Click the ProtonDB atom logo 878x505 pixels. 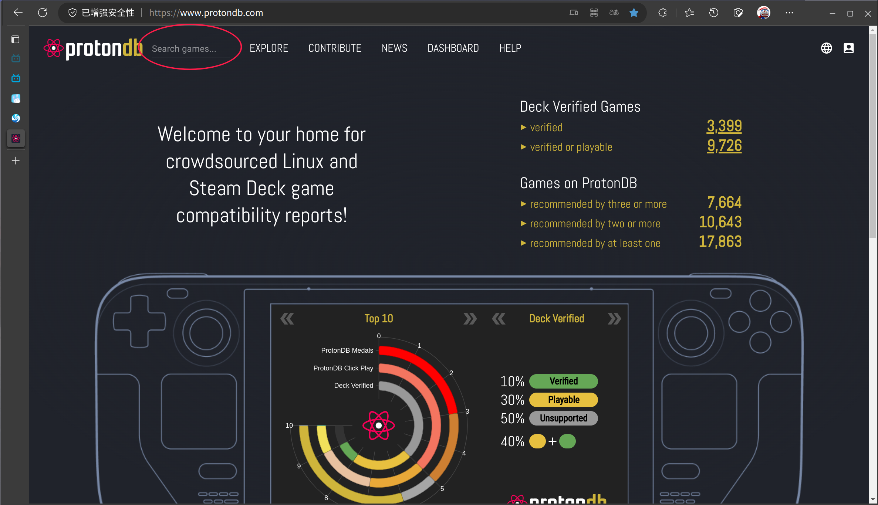click(54, 48)
